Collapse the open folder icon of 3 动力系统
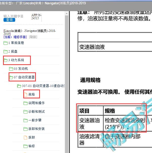Image resolution: width=152 pixels, height=153 pixels. 6,60
